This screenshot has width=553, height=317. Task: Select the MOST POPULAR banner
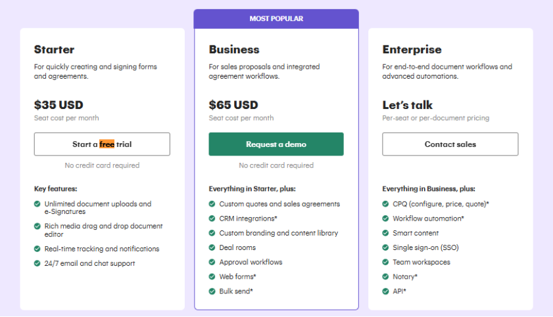click(x=276, y=19)
